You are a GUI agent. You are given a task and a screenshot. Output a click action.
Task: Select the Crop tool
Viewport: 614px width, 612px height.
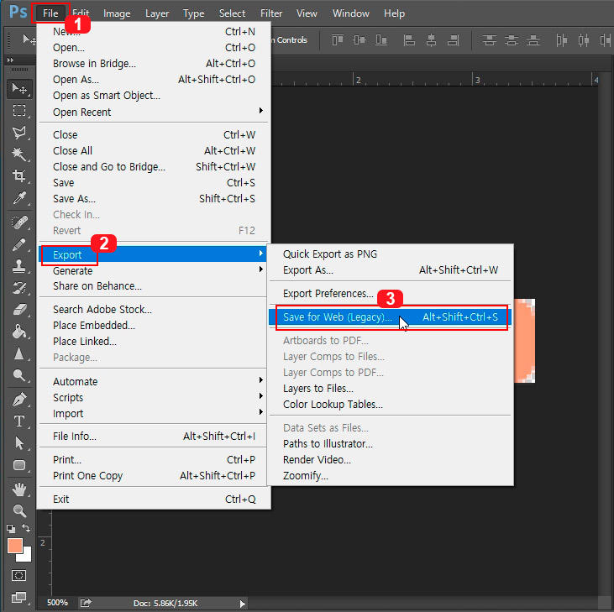click(19, 175)
